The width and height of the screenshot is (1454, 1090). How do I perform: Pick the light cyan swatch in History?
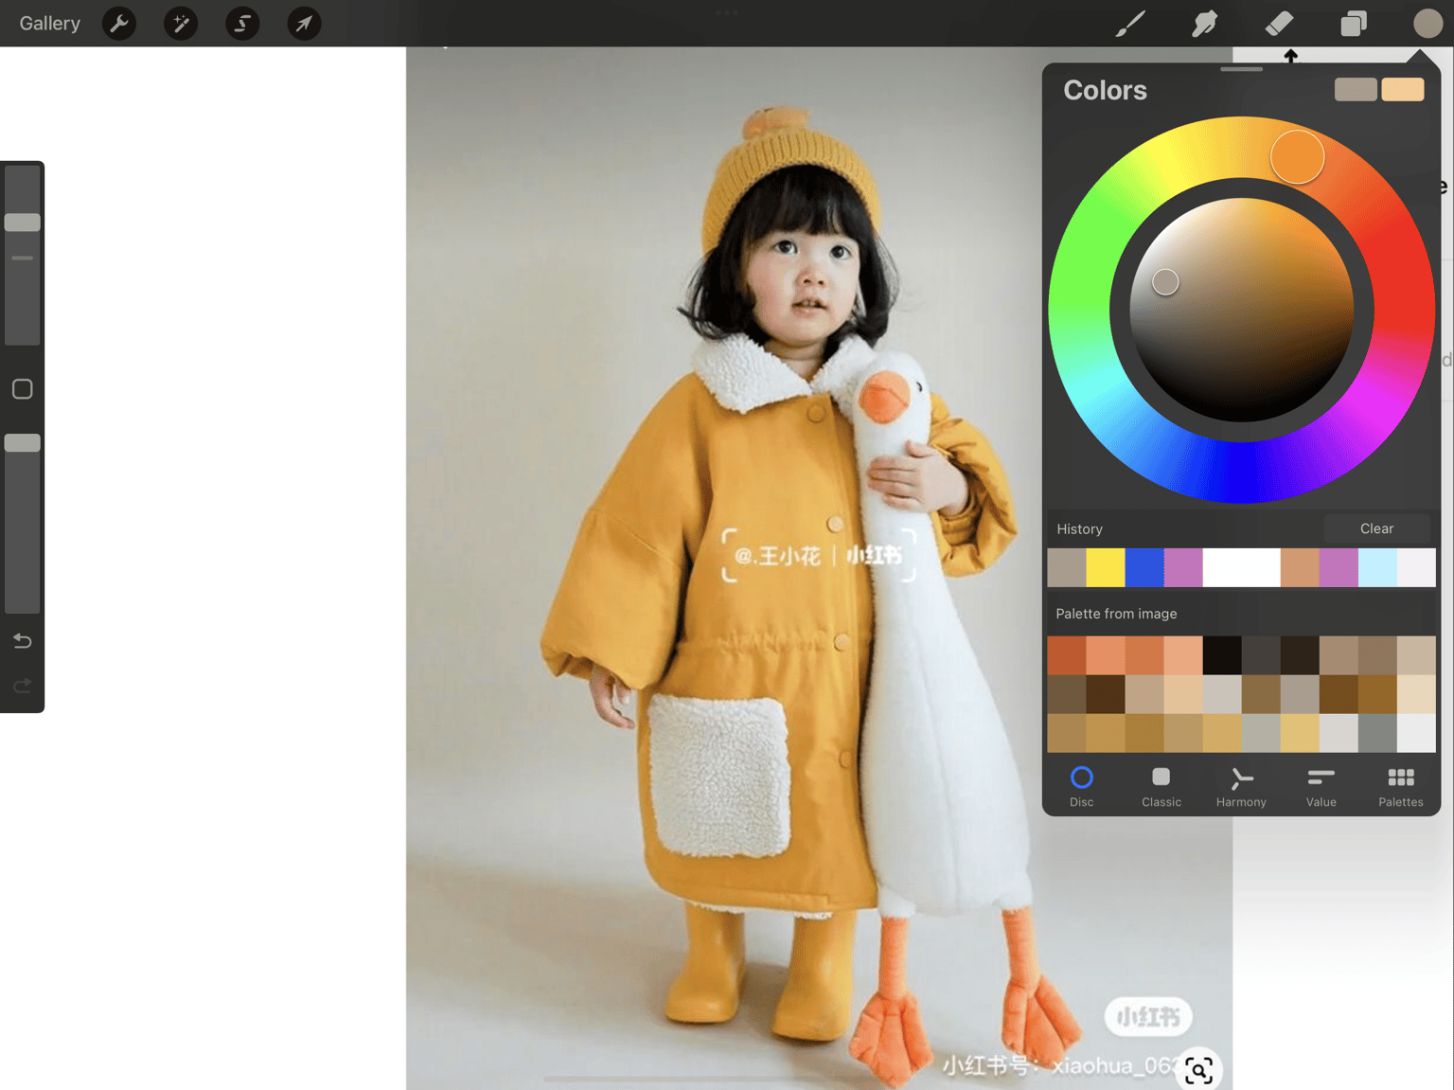click(1377, 567)
